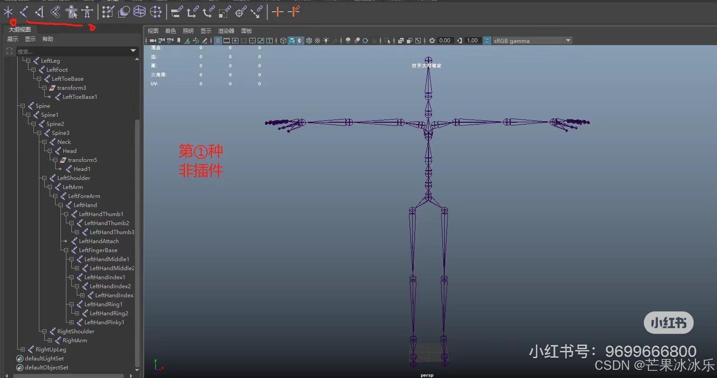Screen dimensions: 717x378
Task: Open the Quick Rig icon
Action: point(71,12)
